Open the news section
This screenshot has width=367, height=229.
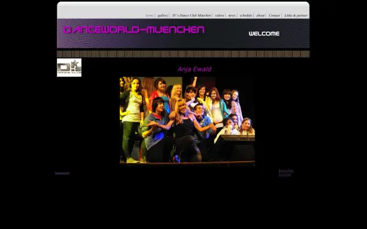tap(232, 15)
